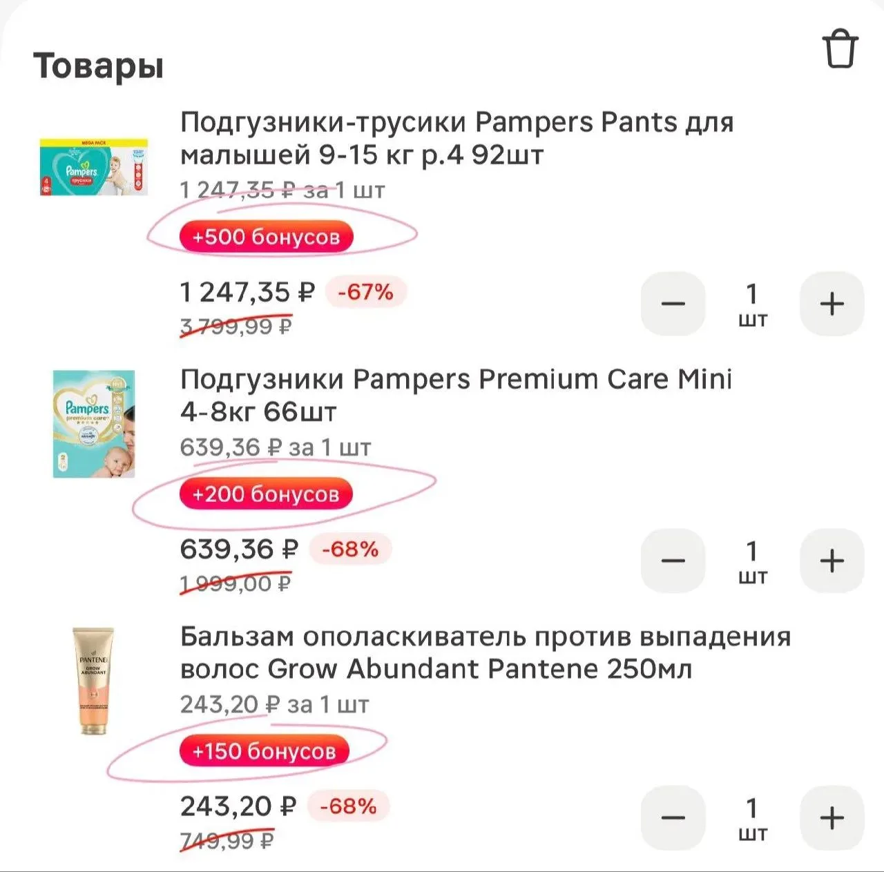884x872 pixels.
Task: Tap the trash can icon to clear cart
Action: (840, 48)
